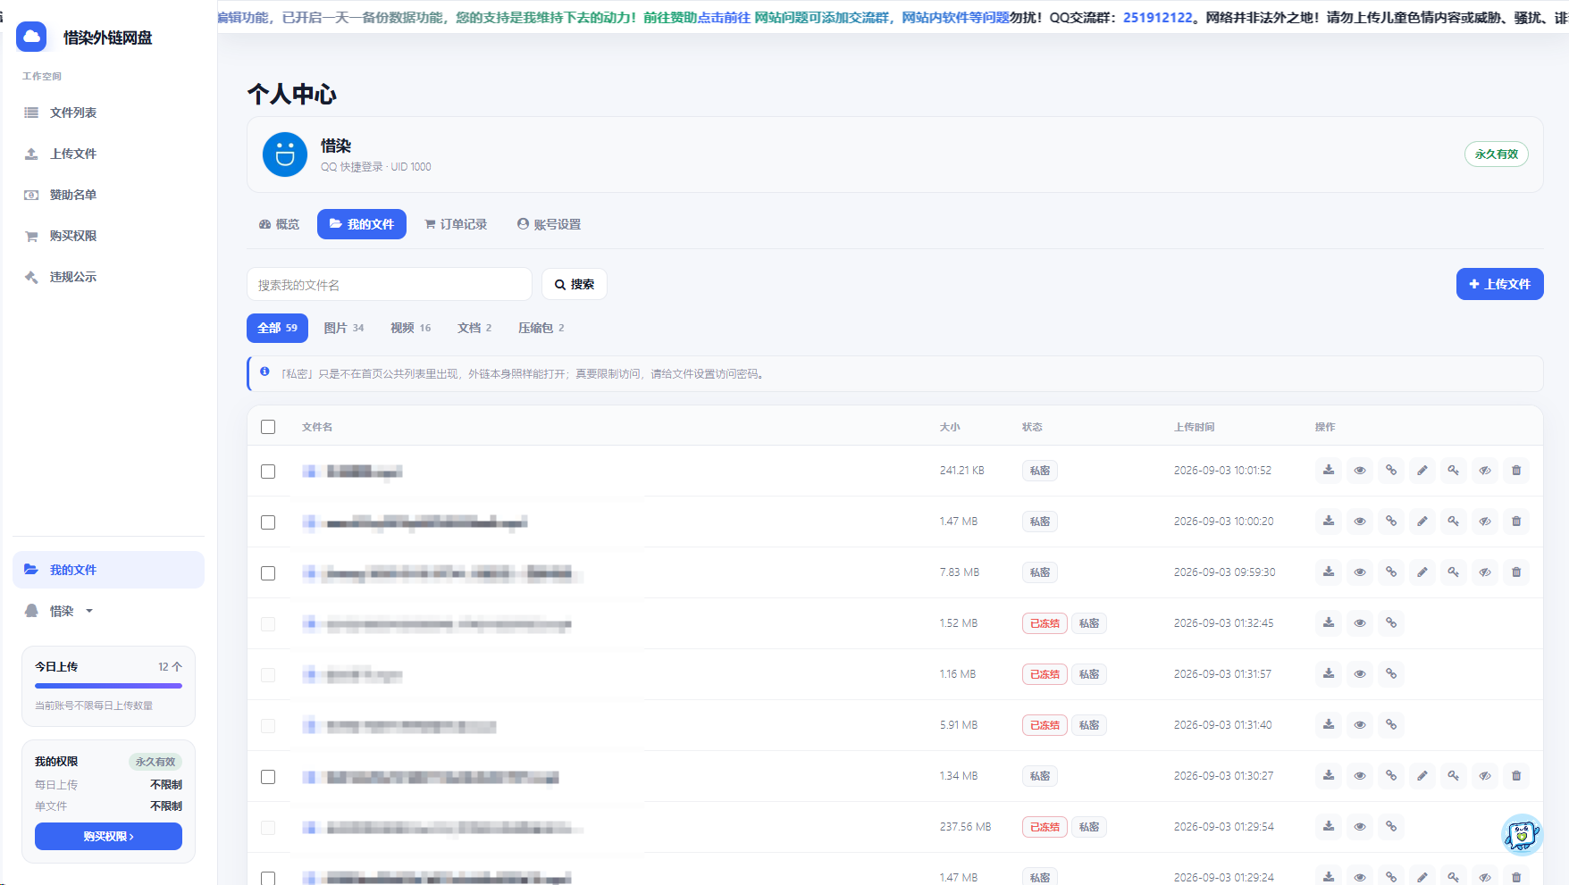This screenshot has height=885, width=1569.
Task: Focus the 搜索我的文件名 search field
Action: click(390, 284)
